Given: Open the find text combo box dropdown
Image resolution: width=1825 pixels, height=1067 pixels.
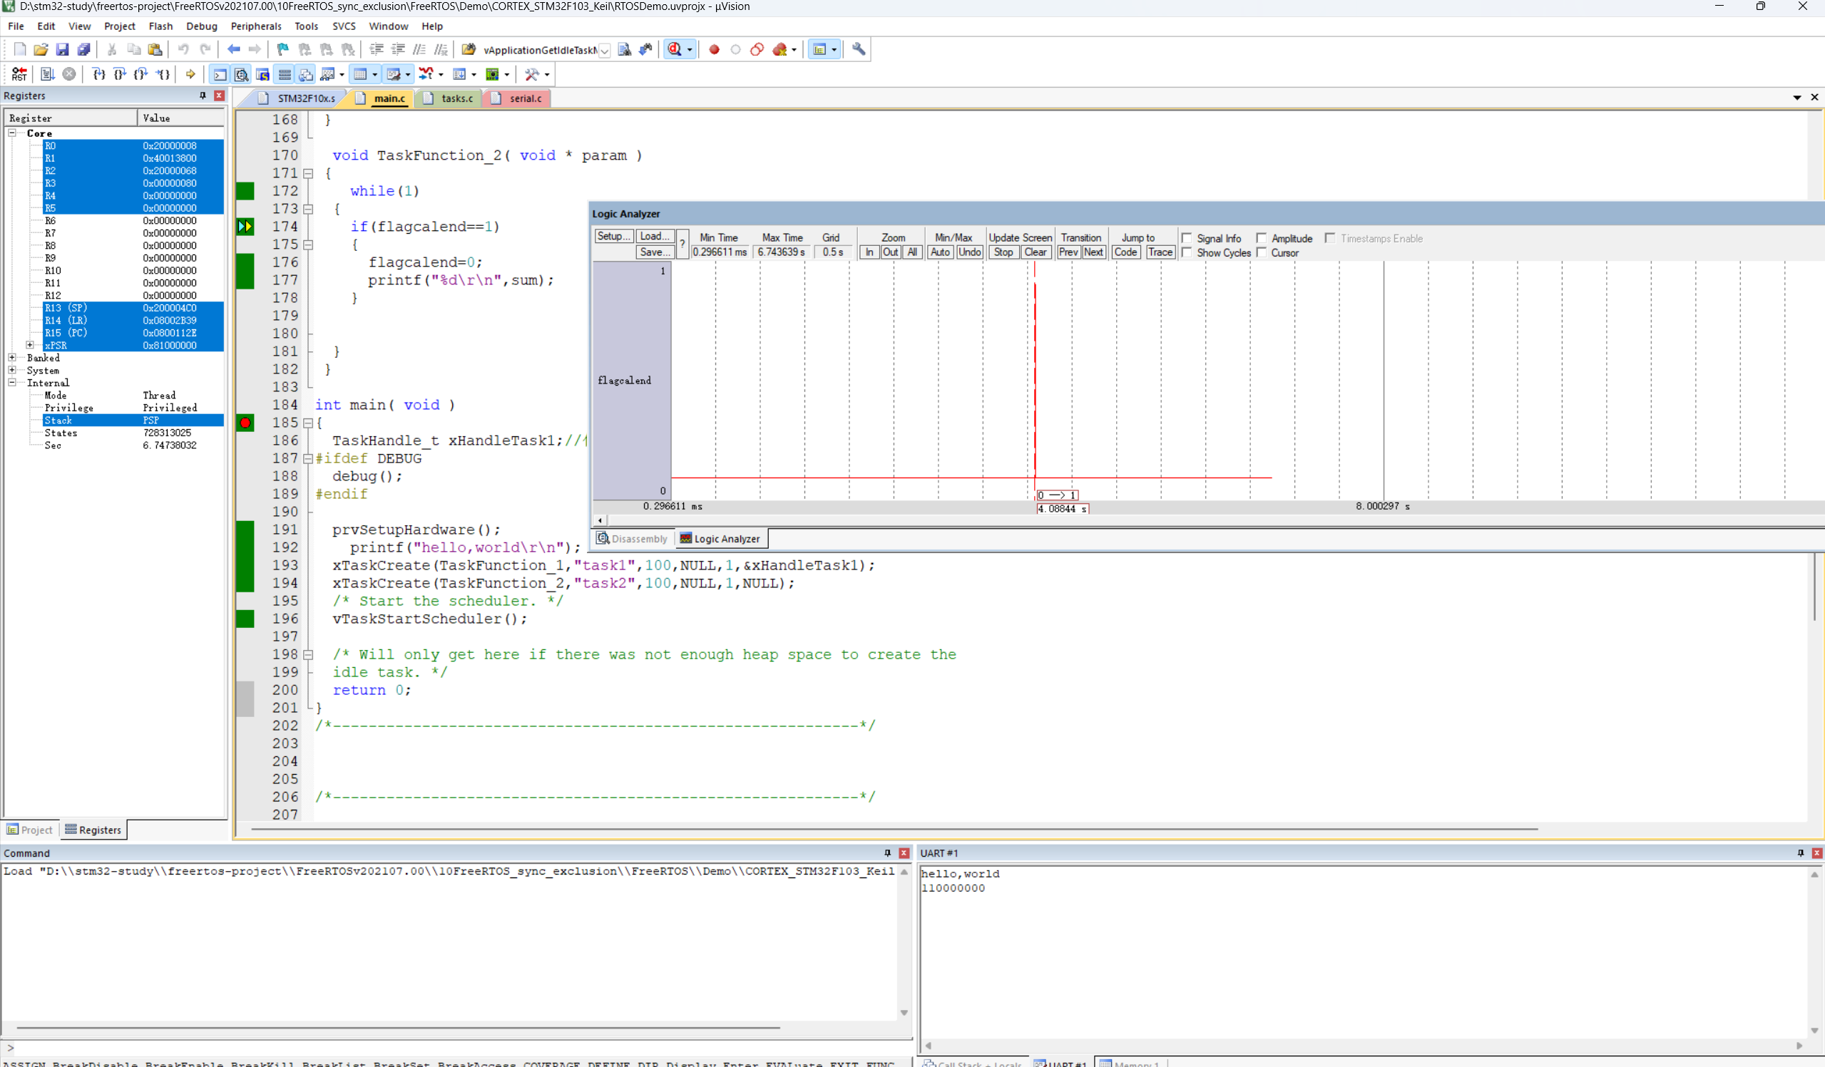Looking at the screenshot, I should tap(604, 50).
